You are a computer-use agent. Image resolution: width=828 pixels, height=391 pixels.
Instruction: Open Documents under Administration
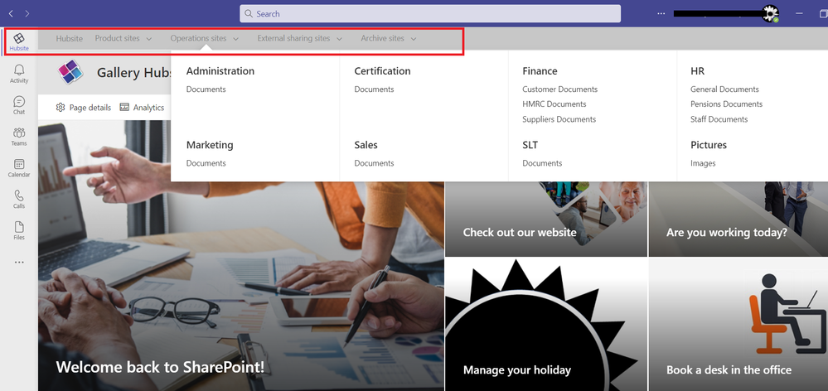pyautogui.click(x=206, y=89)
